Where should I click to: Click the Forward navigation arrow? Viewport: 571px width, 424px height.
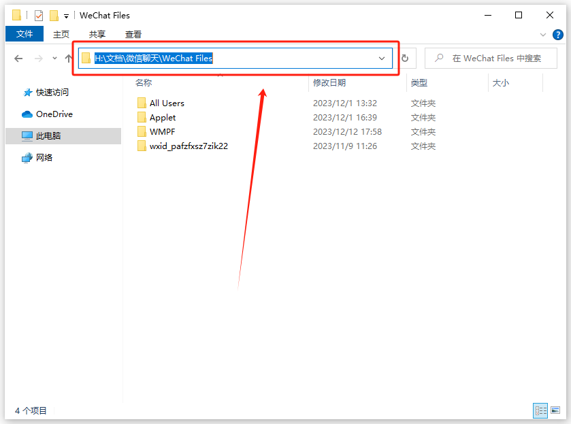point(38,59)
